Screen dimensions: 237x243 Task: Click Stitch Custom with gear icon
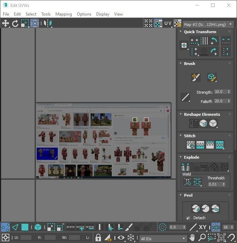click(x=191, y=145)
